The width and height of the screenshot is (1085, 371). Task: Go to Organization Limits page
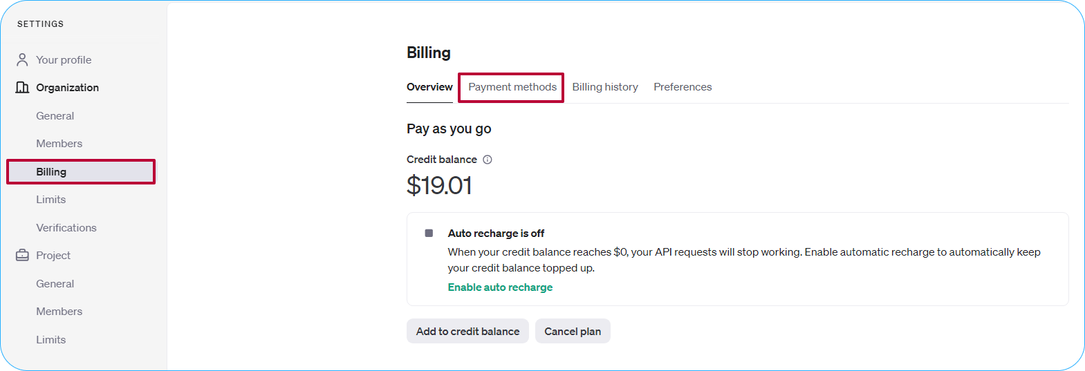point(51,200)
